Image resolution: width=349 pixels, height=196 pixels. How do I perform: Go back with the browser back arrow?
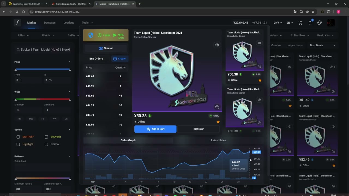[4, 12]
